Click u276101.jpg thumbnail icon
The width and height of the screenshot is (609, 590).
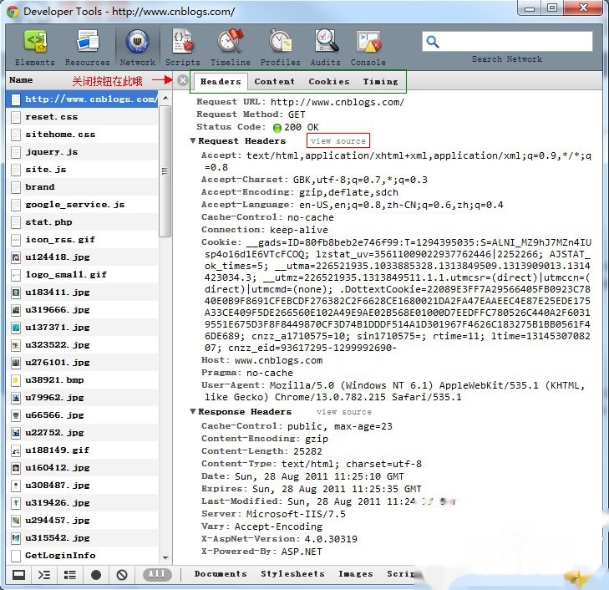pos(16,363)
